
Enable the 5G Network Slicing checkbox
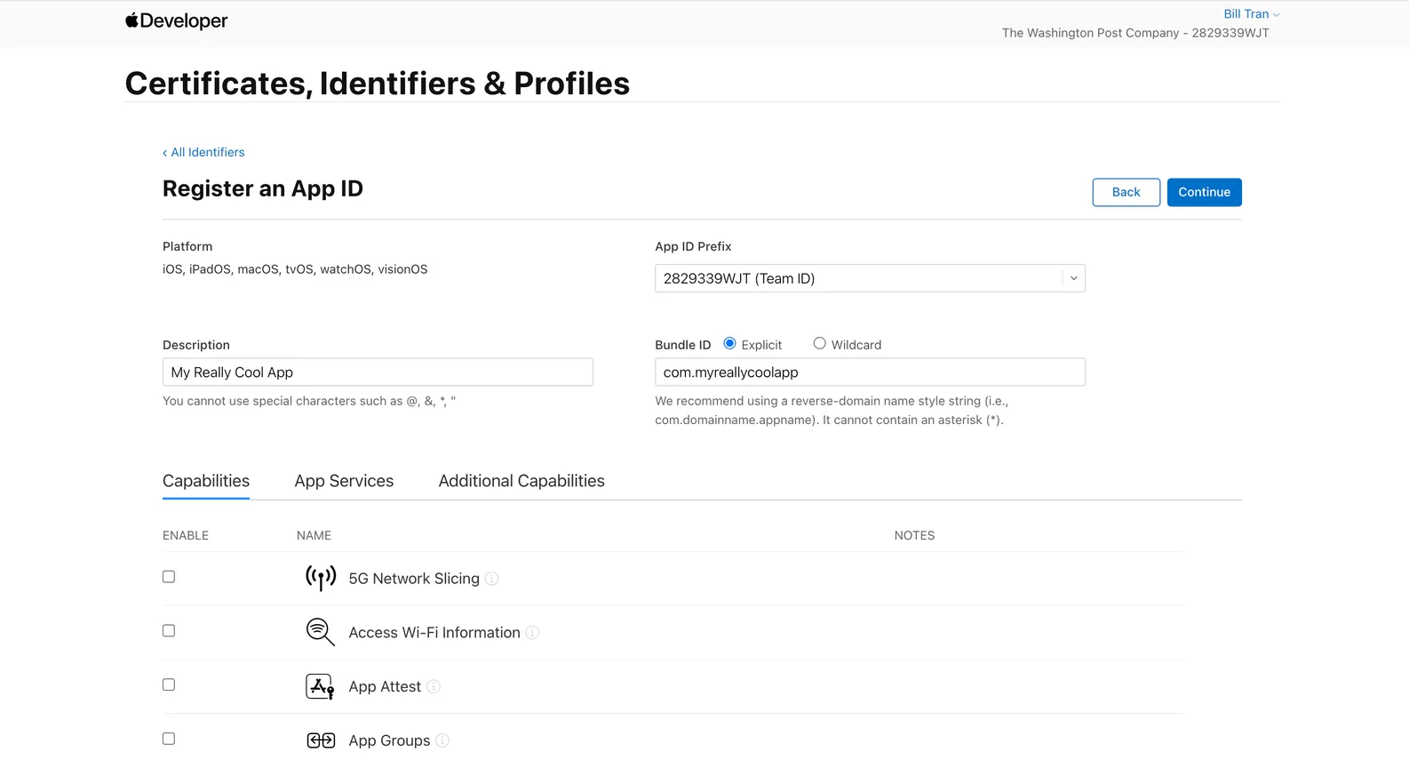[169, 577]
